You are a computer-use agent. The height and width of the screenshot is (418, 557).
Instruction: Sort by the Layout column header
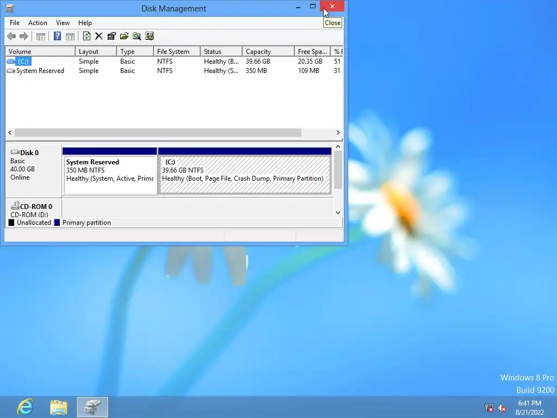pyautogui.click(x=96, y=52)
